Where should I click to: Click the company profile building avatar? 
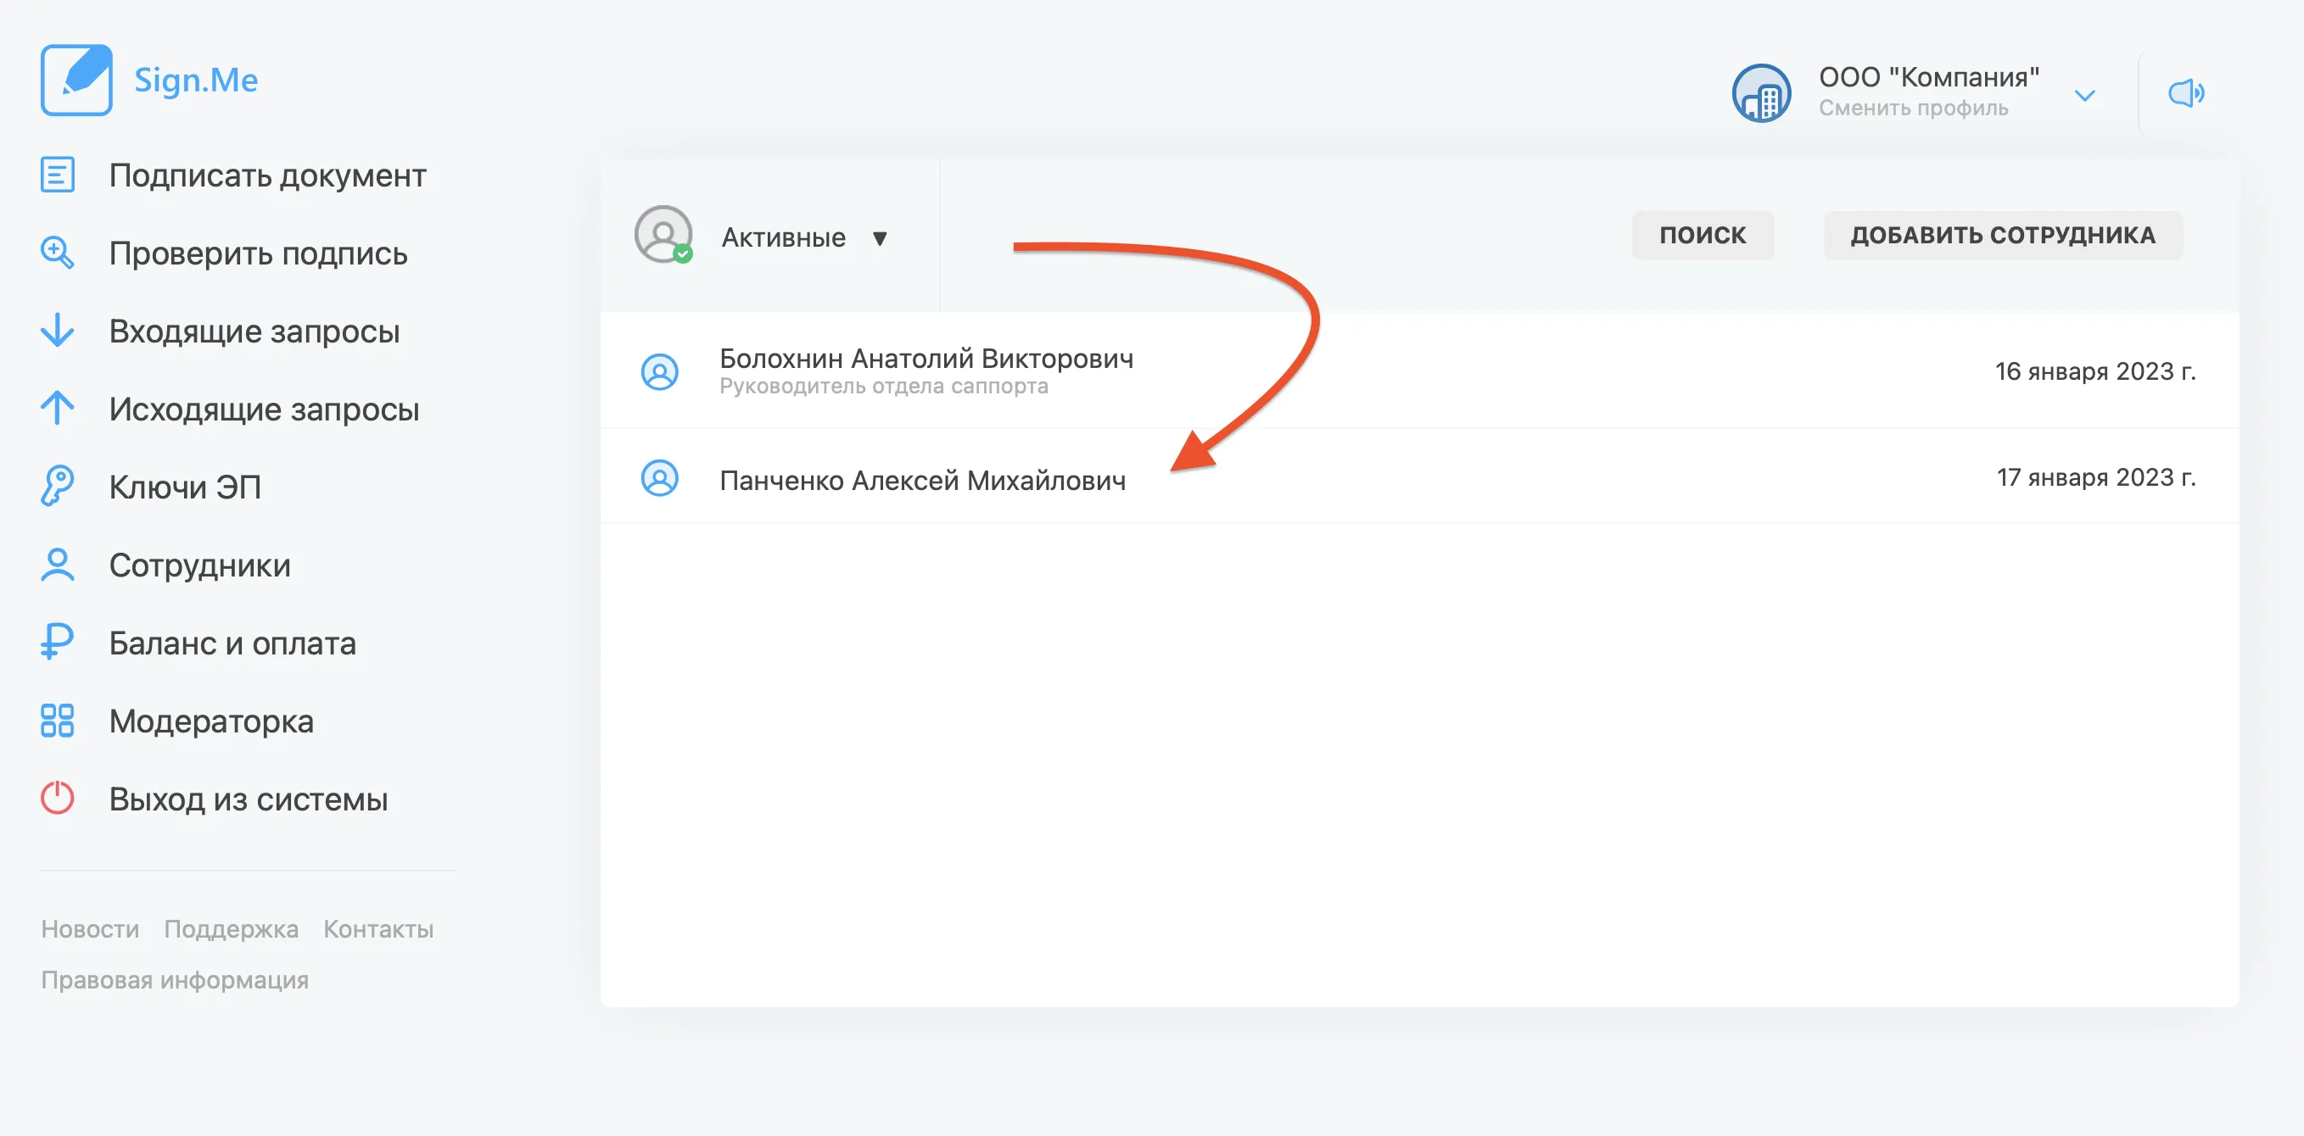(x=1760, y=93)
